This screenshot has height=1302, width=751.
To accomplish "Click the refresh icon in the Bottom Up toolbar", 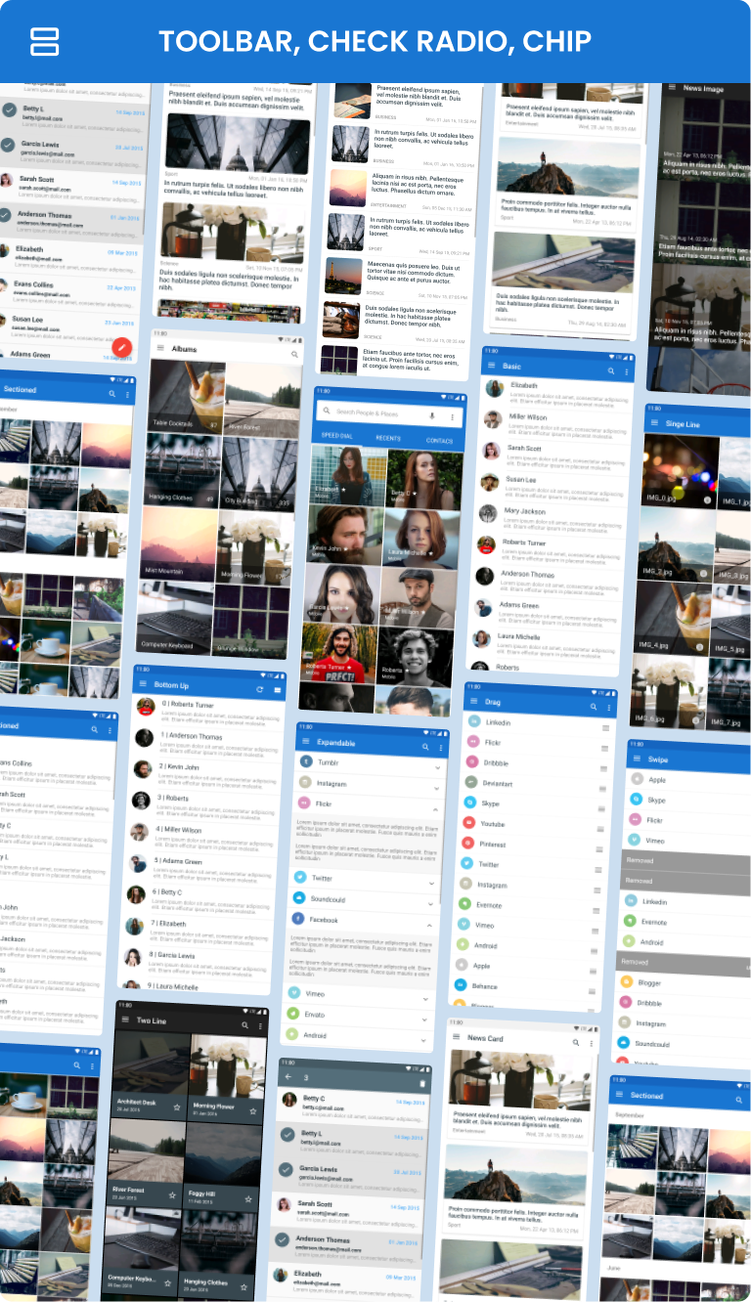I will (x=259, y=689).
